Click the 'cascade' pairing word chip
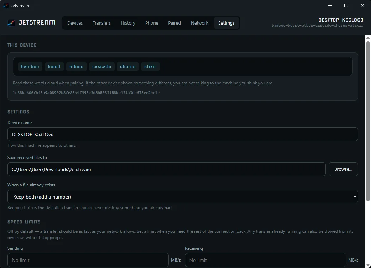Image resolution: width=371 pixels, height=268 pixels. 102,67
